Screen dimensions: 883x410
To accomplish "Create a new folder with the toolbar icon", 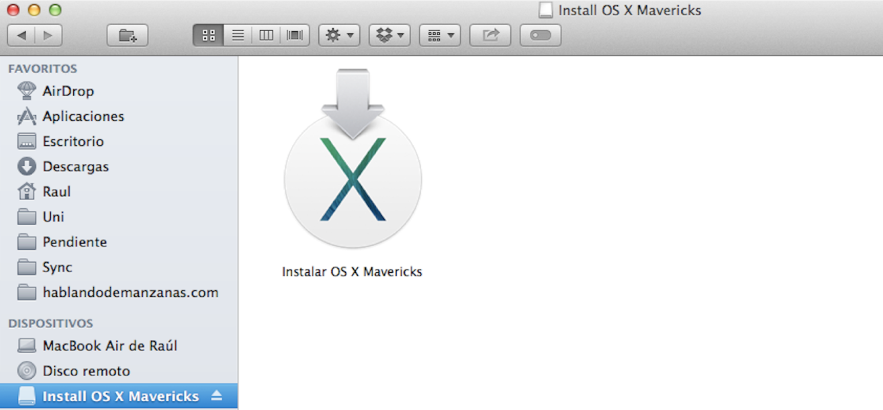I will [x=128, y=35].
